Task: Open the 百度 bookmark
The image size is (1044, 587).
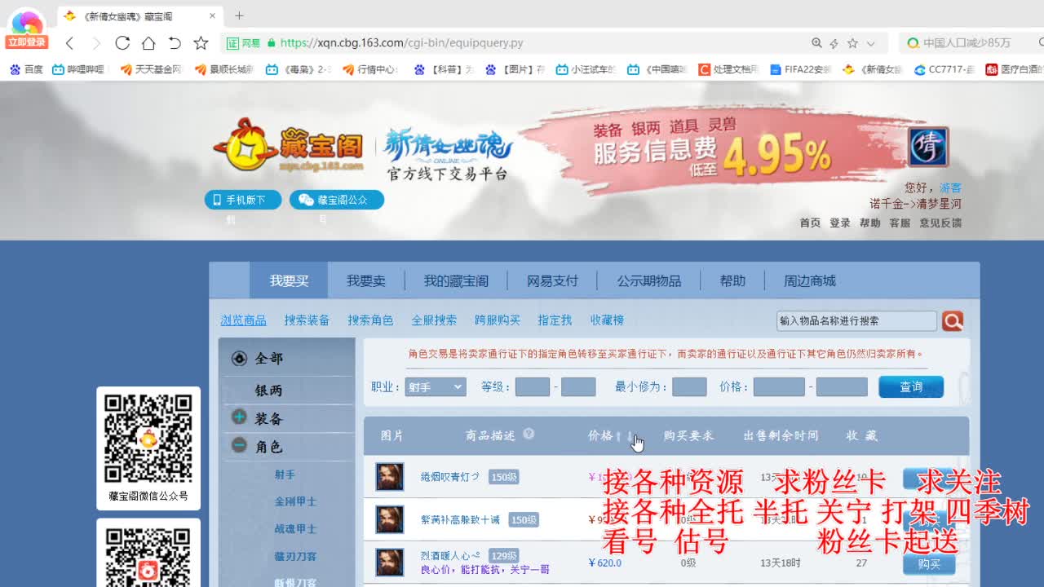Action: coord(26,70)
